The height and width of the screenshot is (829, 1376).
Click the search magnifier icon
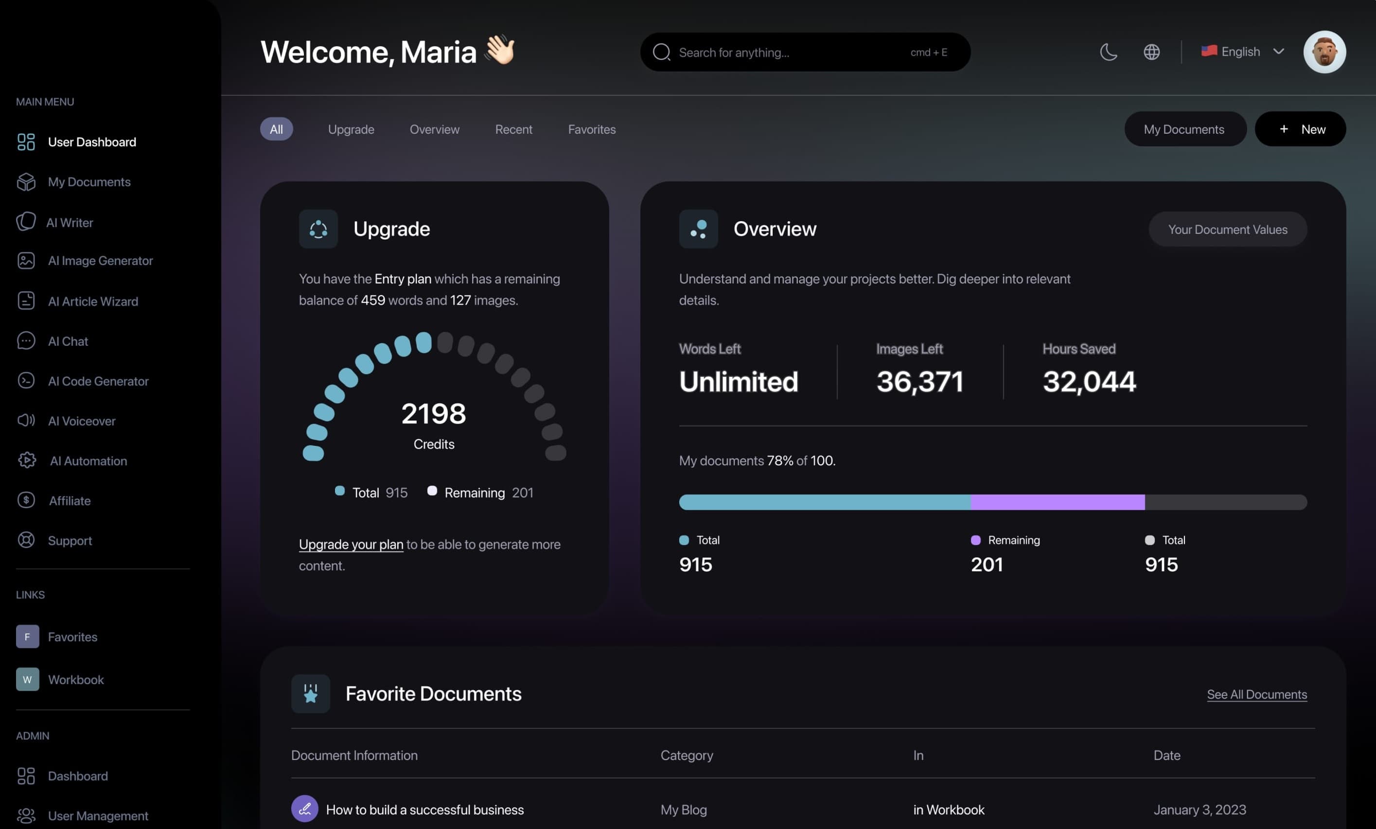(662, 52)
